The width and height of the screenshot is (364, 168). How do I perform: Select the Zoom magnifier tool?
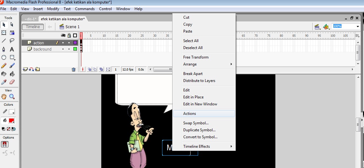(x=12, y=96)
